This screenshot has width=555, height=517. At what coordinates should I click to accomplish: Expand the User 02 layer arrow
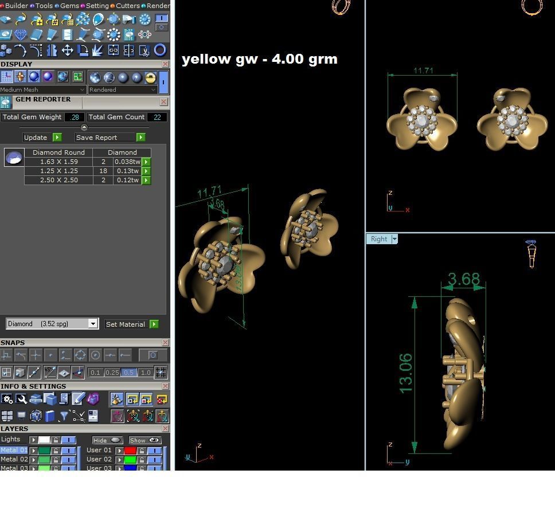pos(119,460)
